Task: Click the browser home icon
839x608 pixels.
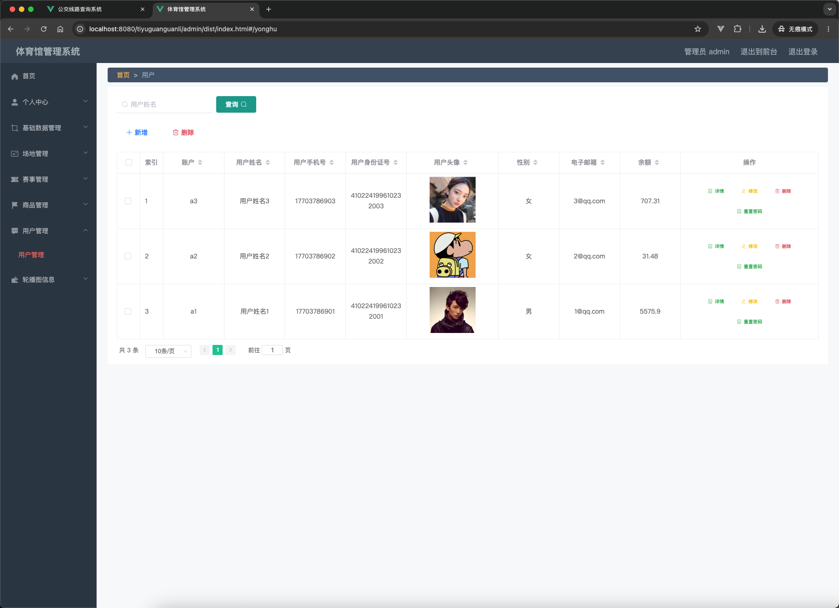Action: (x=60, y=29)
